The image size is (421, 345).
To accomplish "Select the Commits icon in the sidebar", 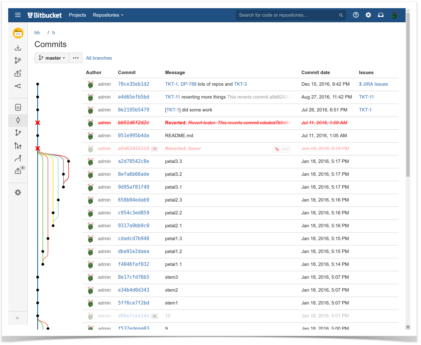I will coord(18,120).
